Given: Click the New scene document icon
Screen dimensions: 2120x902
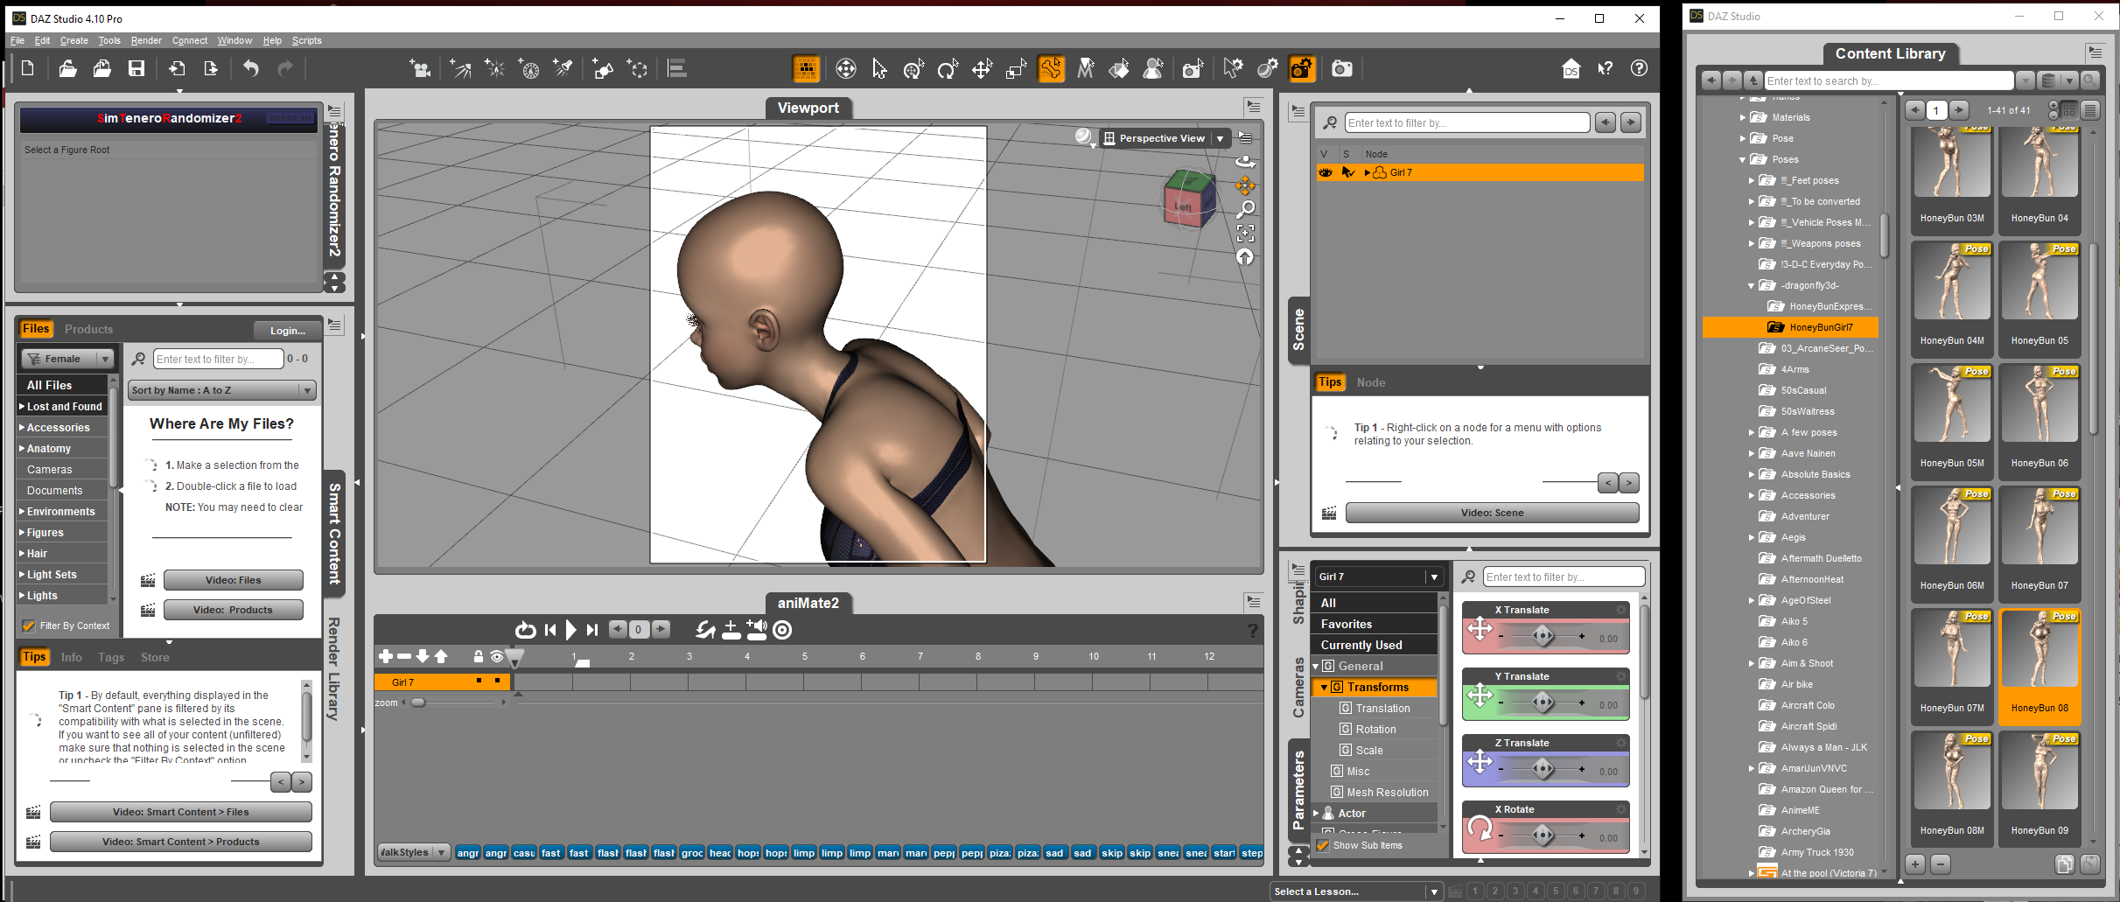Looking at the screenshot, I should click(x=27, y=69).
